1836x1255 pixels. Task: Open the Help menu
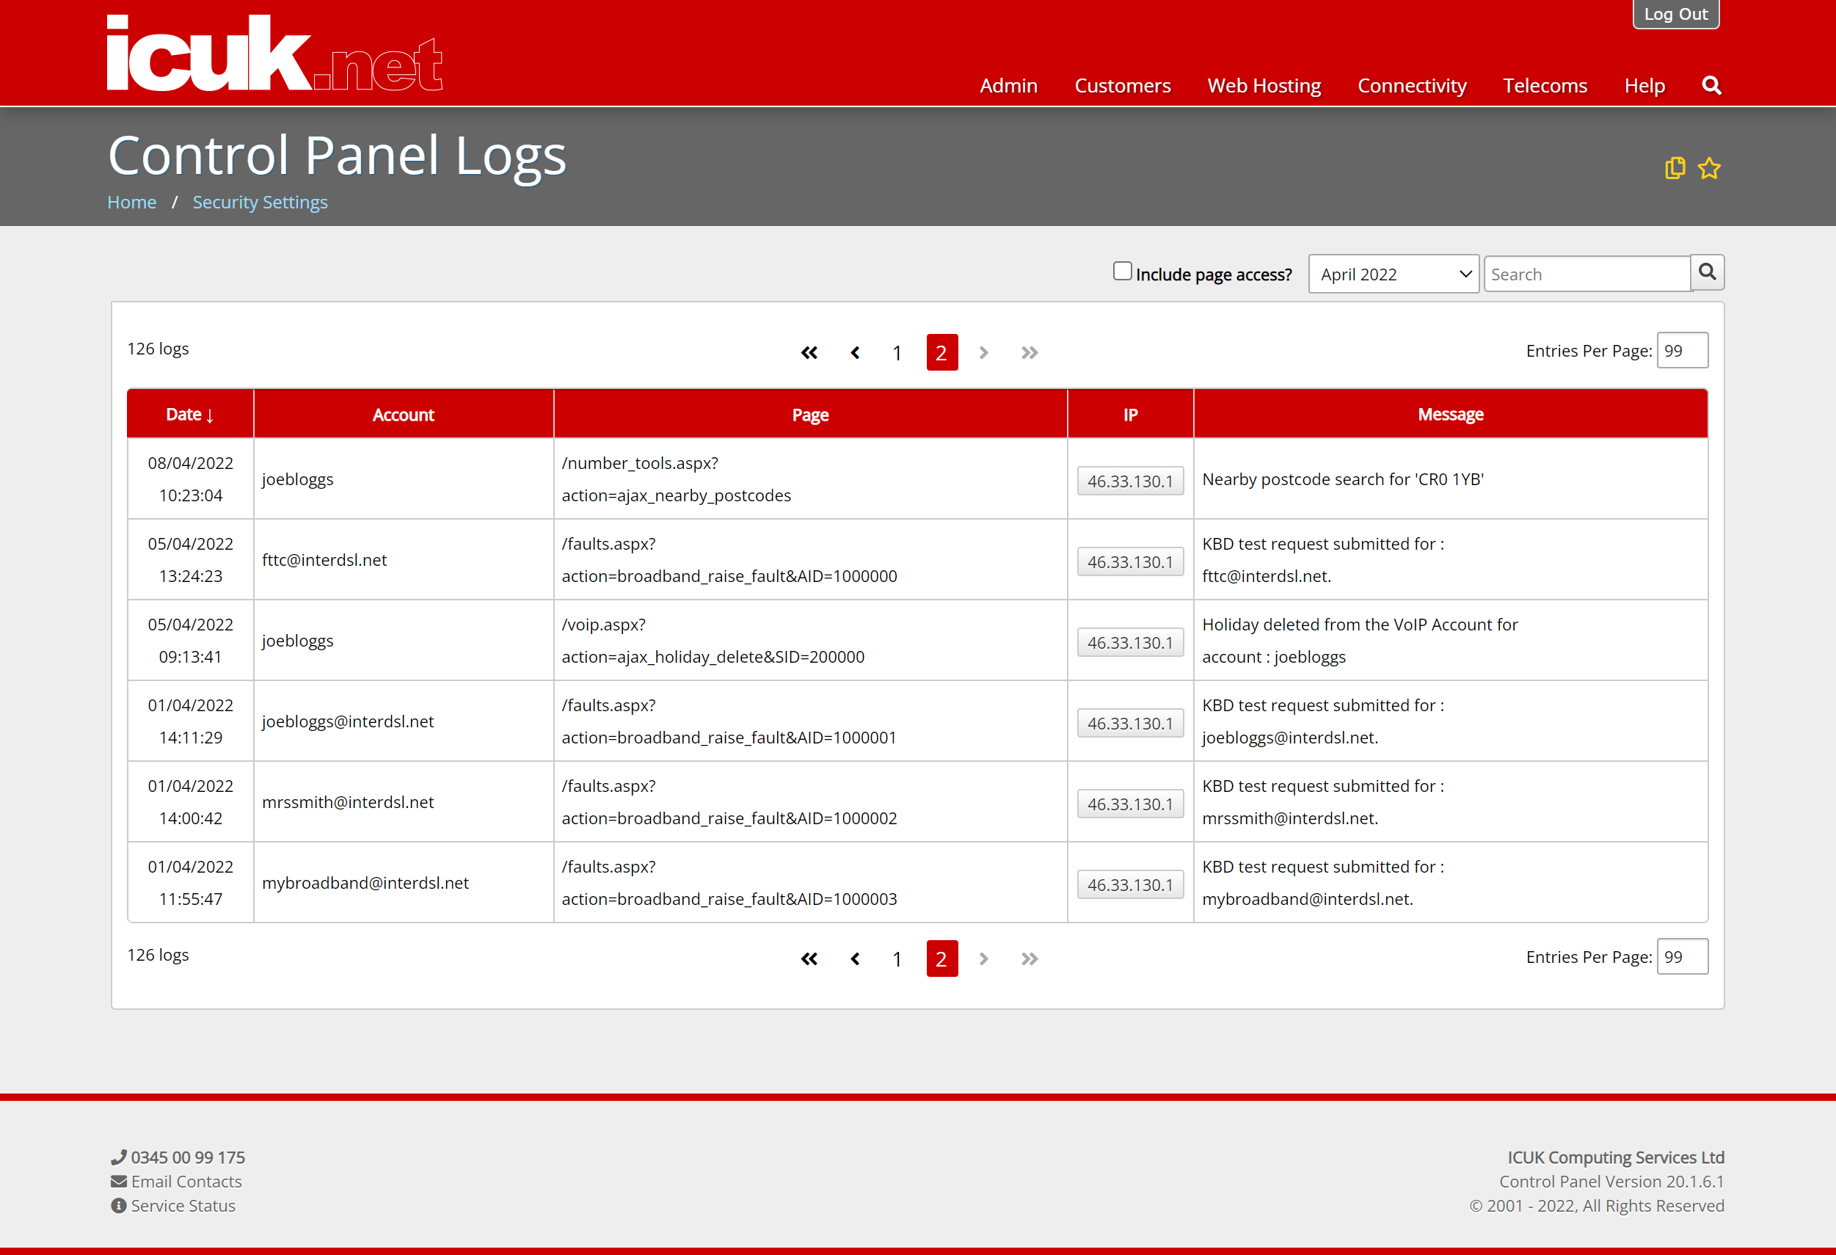pyautogui.click(x=1644, y=85)
